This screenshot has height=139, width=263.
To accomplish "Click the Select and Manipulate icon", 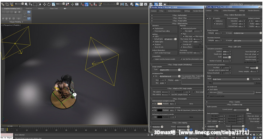I will 73,4.
